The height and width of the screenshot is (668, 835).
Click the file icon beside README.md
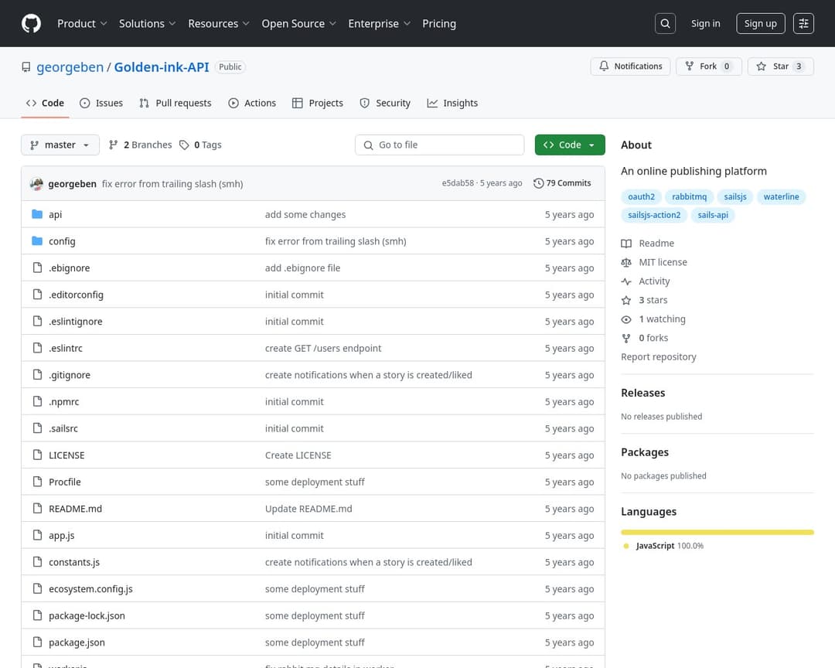(37, 508)
